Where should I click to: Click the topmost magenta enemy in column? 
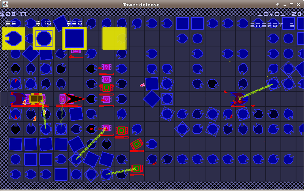(x=107, y=67)
